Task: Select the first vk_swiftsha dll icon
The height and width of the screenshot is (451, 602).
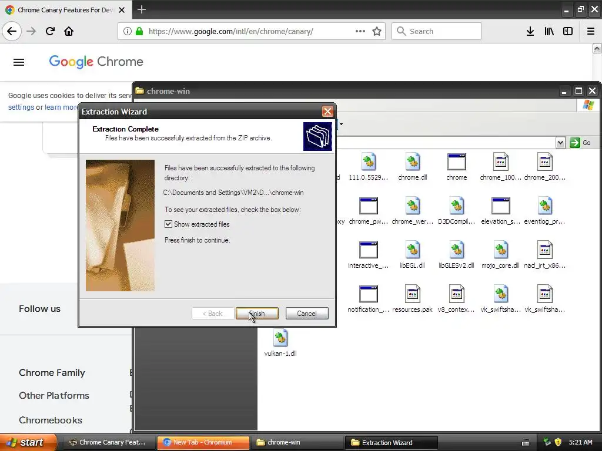Action: (x=501, y=294)
